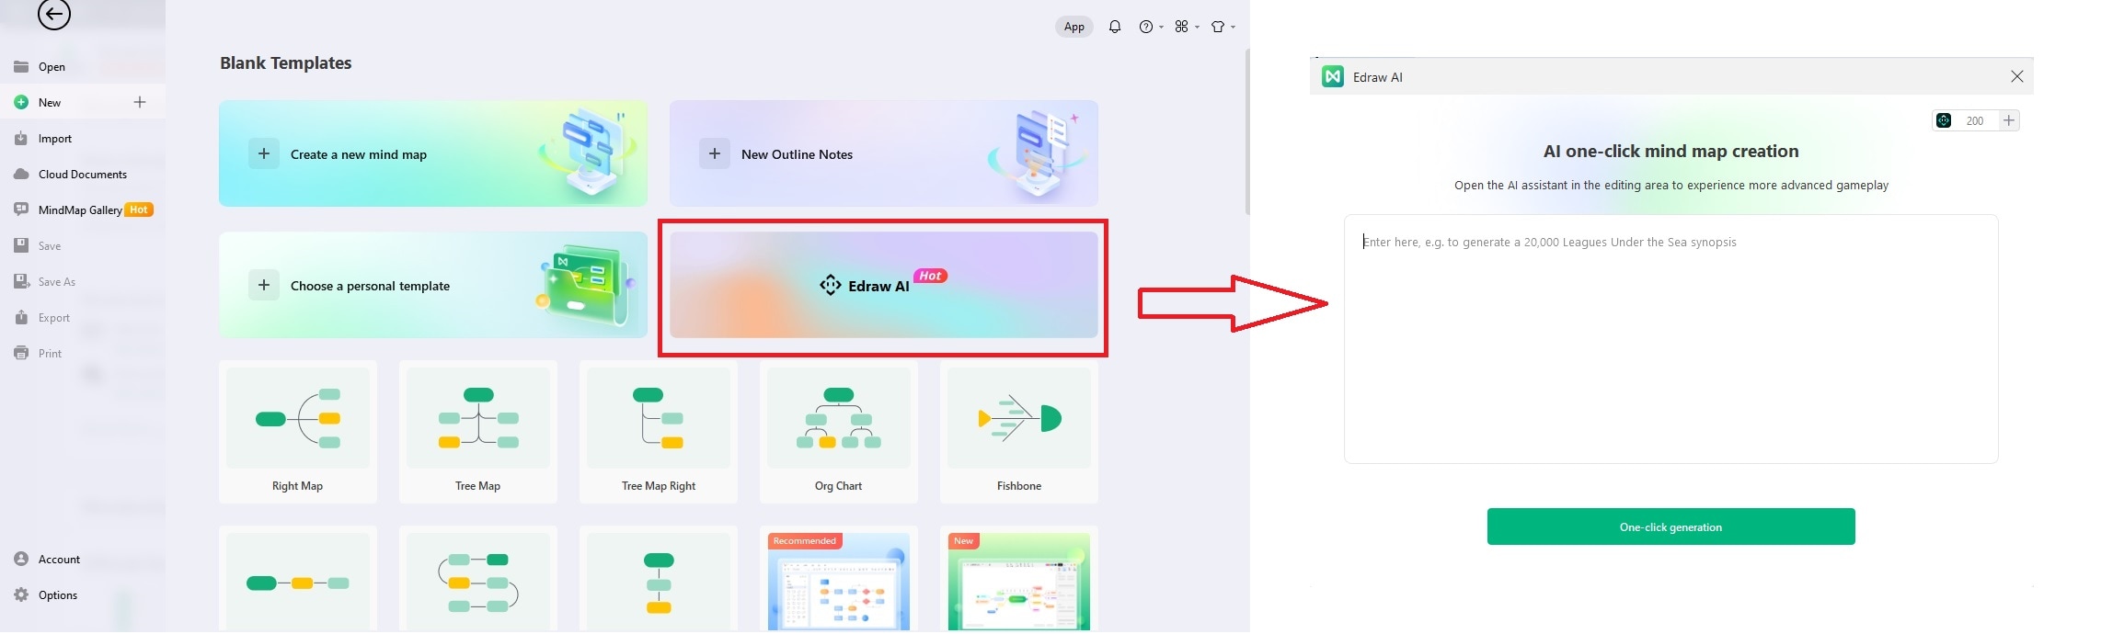This screenshot has height=634, width=2101.
Task: Click the Options gear icon
Action: (x=21, y=595)
